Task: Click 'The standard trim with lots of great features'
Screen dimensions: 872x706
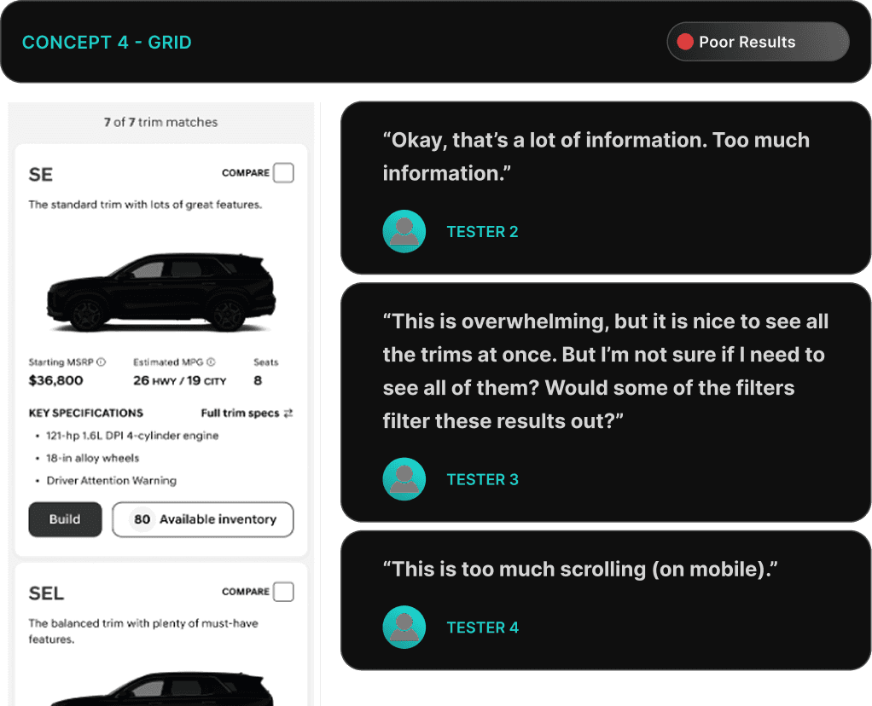Action: coord(145,205)
